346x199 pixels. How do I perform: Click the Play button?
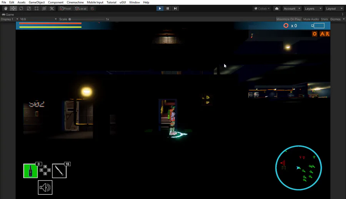tap(160, 8)
